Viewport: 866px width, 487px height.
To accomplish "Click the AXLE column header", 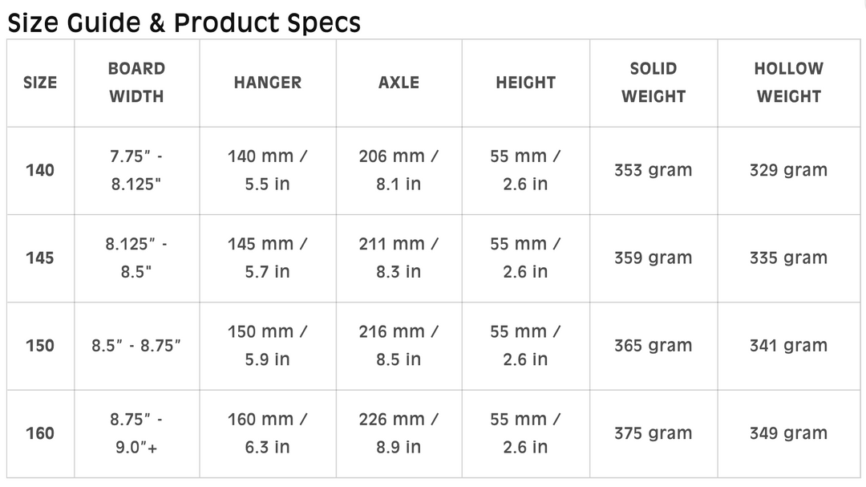I will (399, 83).
